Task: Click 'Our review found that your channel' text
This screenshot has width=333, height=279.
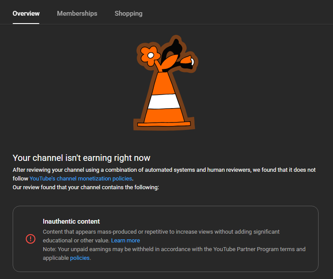Action: 86,187
